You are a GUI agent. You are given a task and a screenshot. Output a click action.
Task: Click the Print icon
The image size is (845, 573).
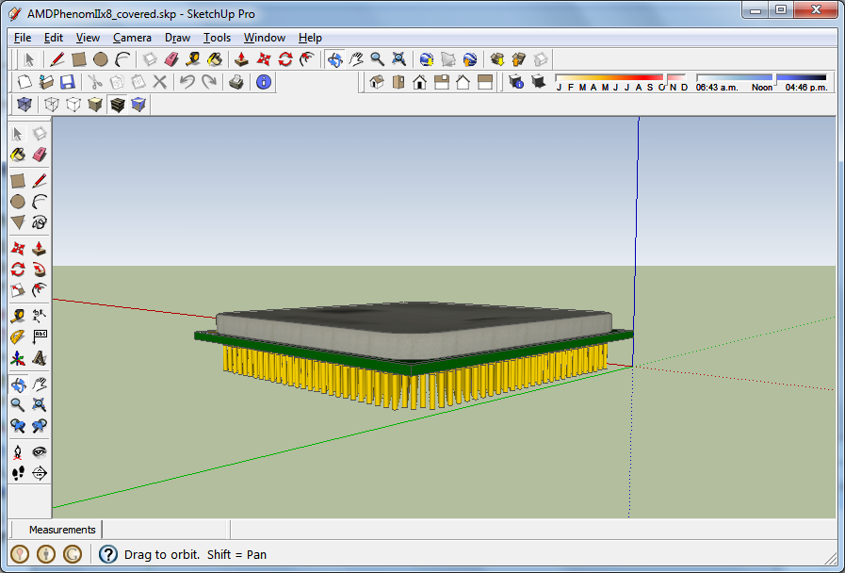pyautogui.click(x=236, y=82)
